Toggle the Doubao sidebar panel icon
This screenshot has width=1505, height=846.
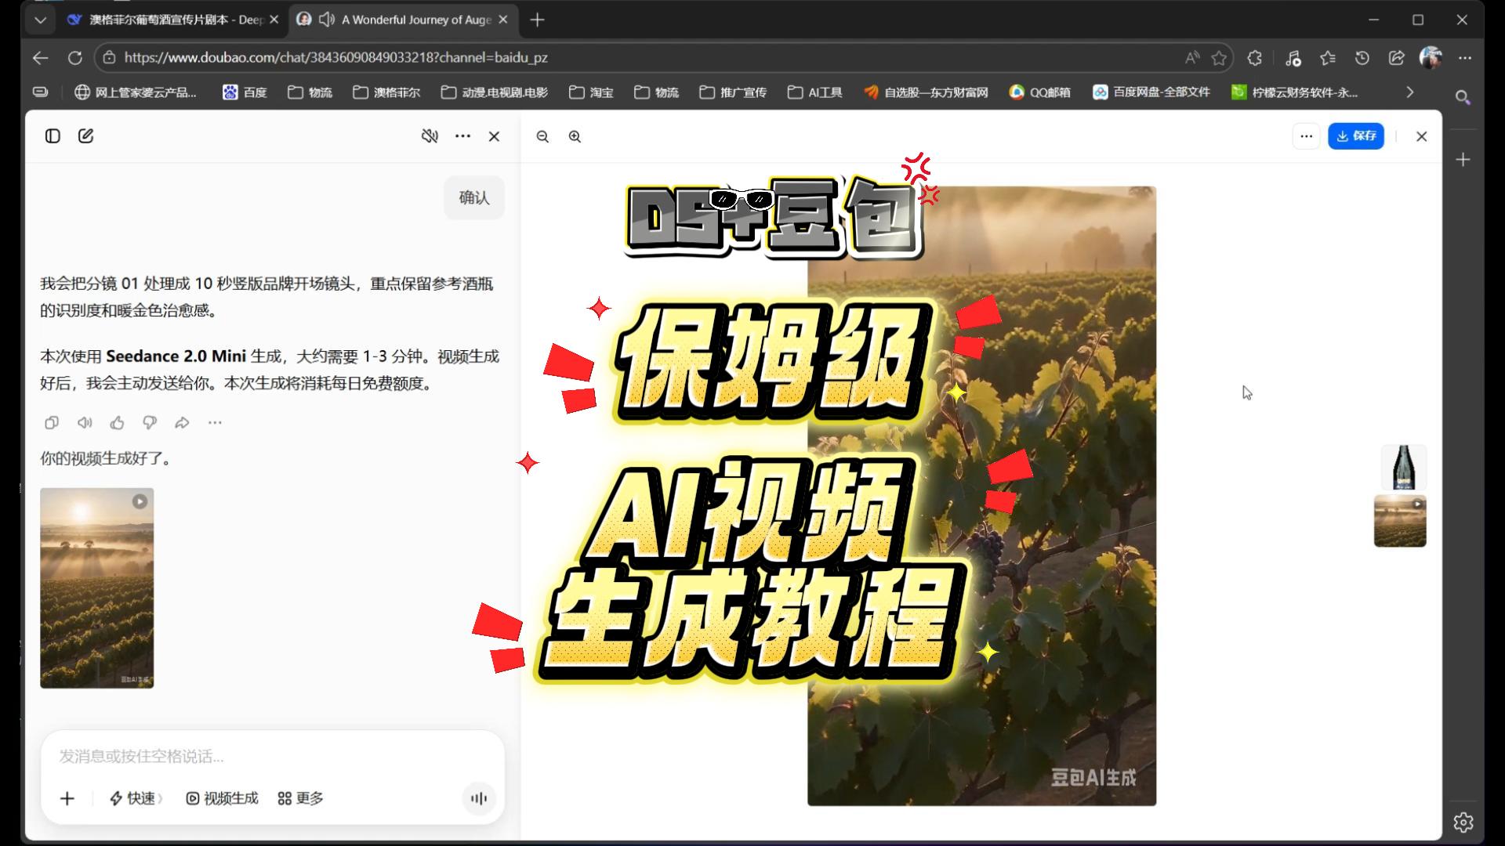(x=53, y=136)
